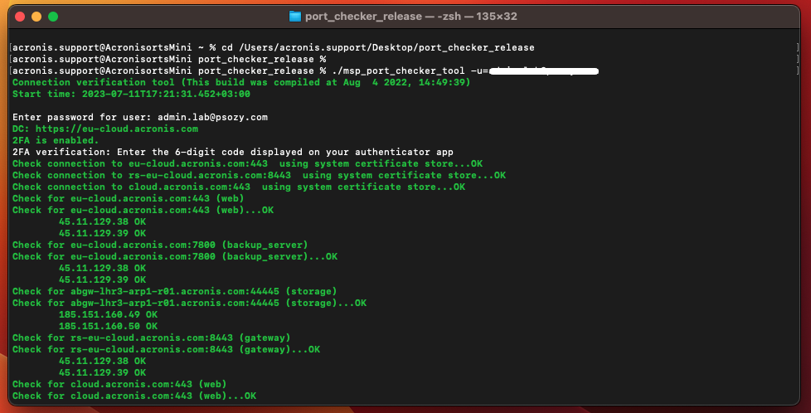
Task: Click the "(backup_server)...OK" result line
Action: click(175, 256)
